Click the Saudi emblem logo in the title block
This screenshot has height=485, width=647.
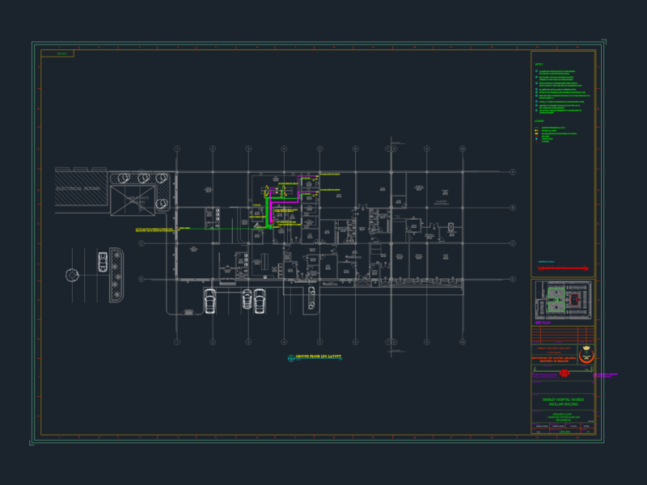586,354
